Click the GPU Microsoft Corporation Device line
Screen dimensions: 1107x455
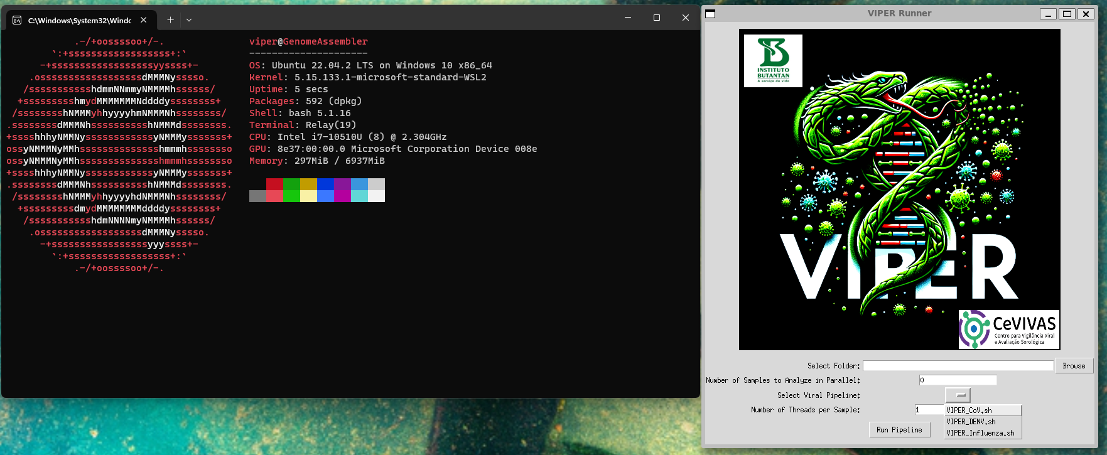pyautogui.click(x=393, y=149)
